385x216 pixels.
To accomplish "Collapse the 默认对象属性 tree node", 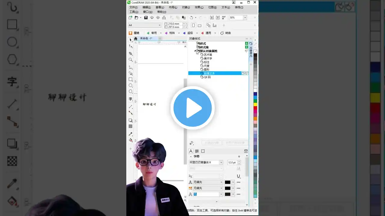I will click(x=195, y=51).
